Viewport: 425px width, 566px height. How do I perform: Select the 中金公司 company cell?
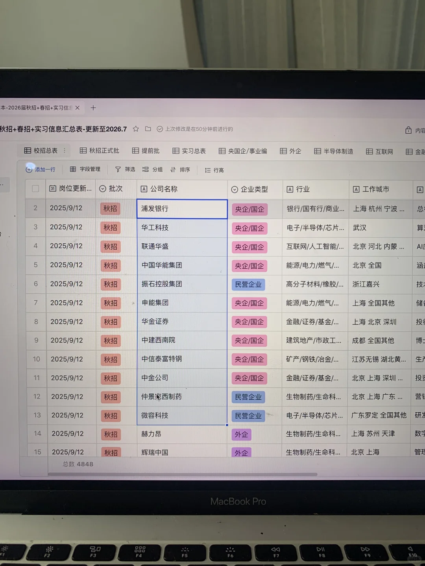(x=182, y=378)
